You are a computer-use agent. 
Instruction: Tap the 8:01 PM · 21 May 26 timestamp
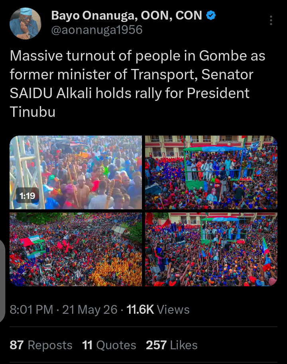pyautogui.click(x=63, y=309)
